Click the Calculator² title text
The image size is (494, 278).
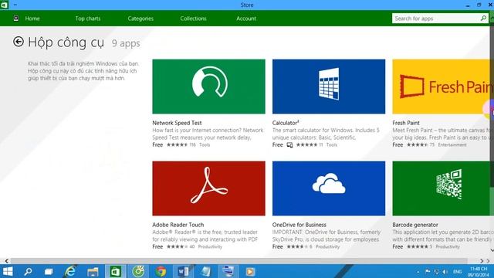[x=286, y=123]
